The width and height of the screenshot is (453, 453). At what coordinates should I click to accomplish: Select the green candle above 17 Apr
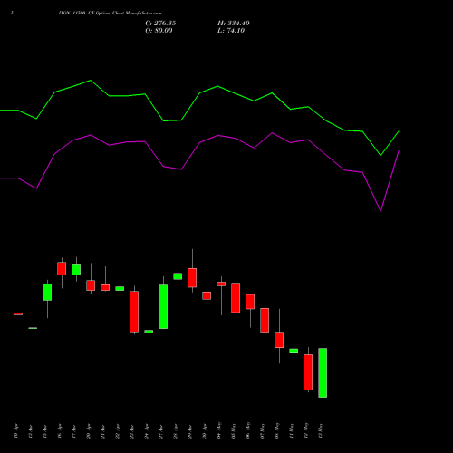click(76, 269)
